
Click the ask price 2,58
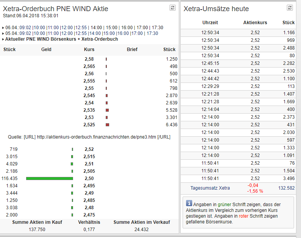point(89,59)
